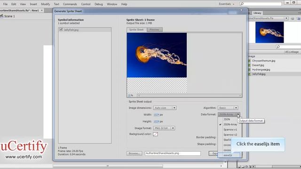Click the sprite preview zoom percentage
The image size is (301, 169).
coord(130,95)
